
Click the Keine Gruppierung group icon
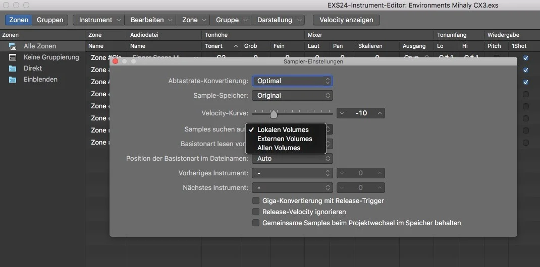coord(13,57)
